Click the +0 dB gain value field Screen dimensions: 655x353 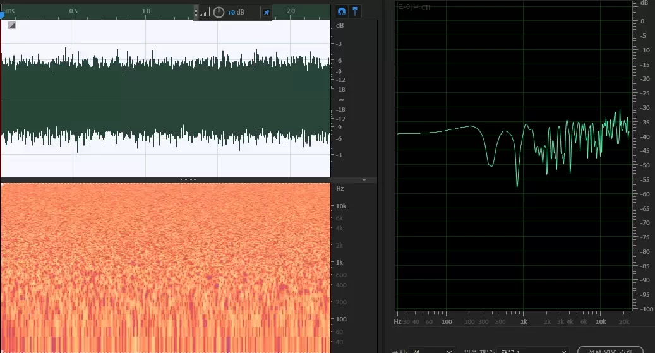(236, 12)
